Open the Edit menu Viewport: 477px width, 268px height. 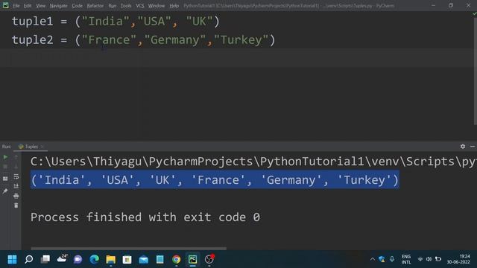point(28,6)
